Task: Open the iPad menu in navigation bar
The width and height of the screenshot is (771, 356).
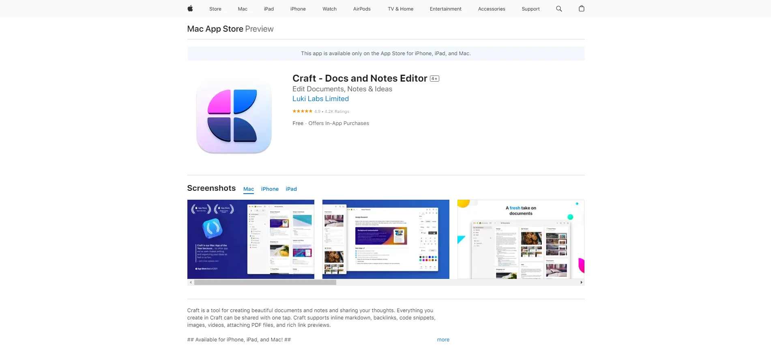Action: tap(269, 9)
